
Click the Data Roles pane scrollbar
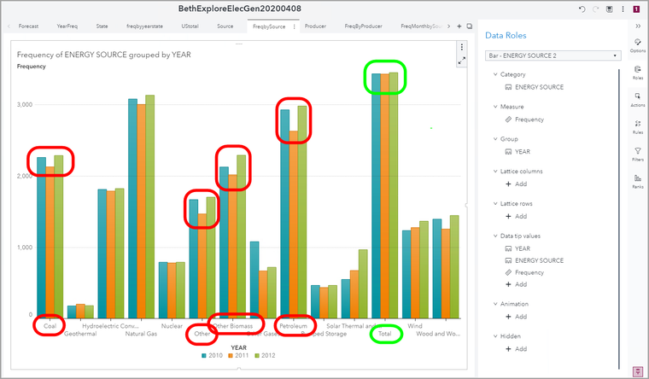[619, 219]
